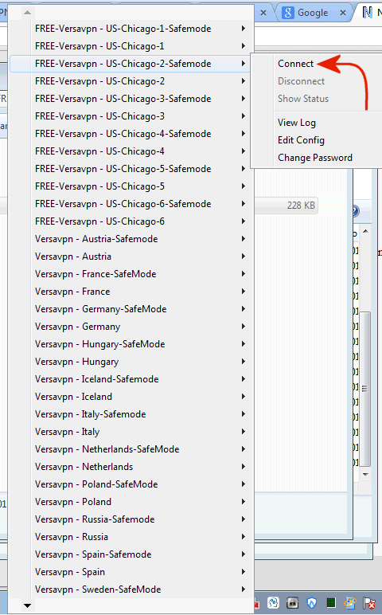Viewport: 382px width, 615px height.
Task: Expand the FREE-Versavpn US-Chicago-2 submenu arrow
Action: (244, 81)
